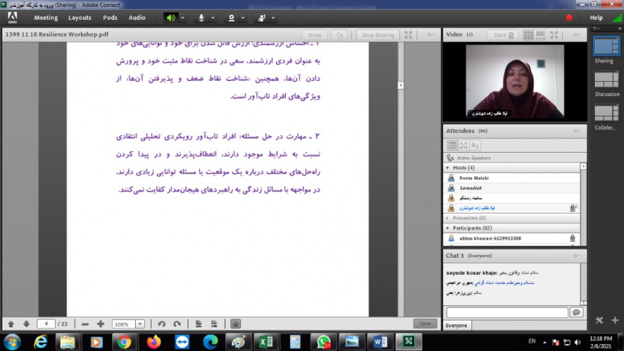The width and height of the screenshot is (624, 351).
Task: Open speaker options dropdown arrow
Action: pos(182,18)
